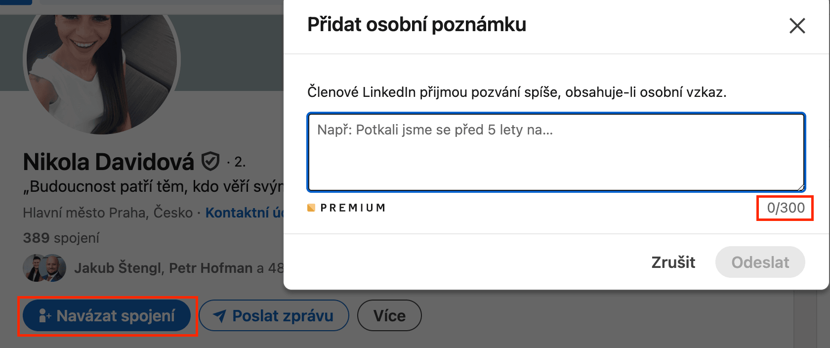Click the gold Premium square icon
Image resolution: width=830 pixels, height=348 pixels.
coord(311,208)
